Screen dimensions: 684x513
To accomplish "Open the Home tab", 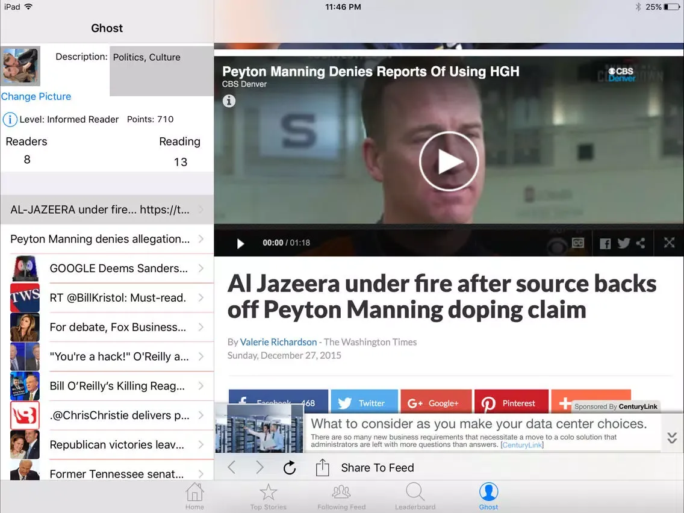I will tap(194, 496).
